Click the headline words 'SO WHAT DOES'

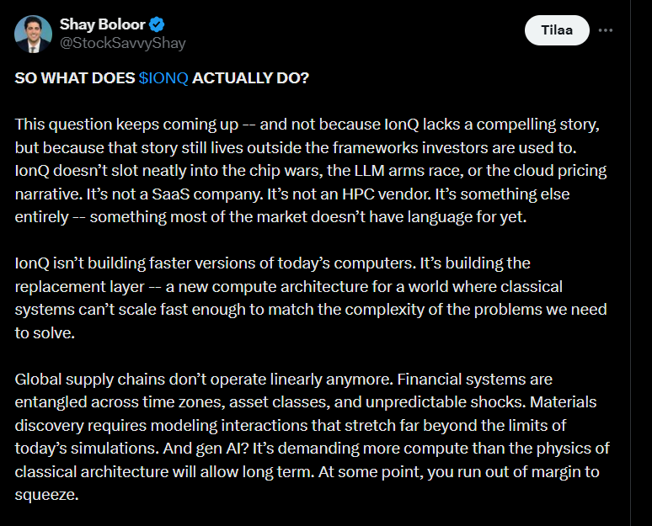(75, 77)
